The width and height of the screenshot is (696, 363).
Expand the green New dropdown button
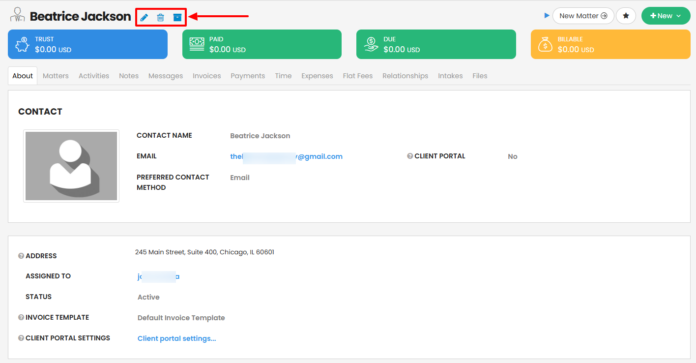pyautogui.click(x=666, y=16)
